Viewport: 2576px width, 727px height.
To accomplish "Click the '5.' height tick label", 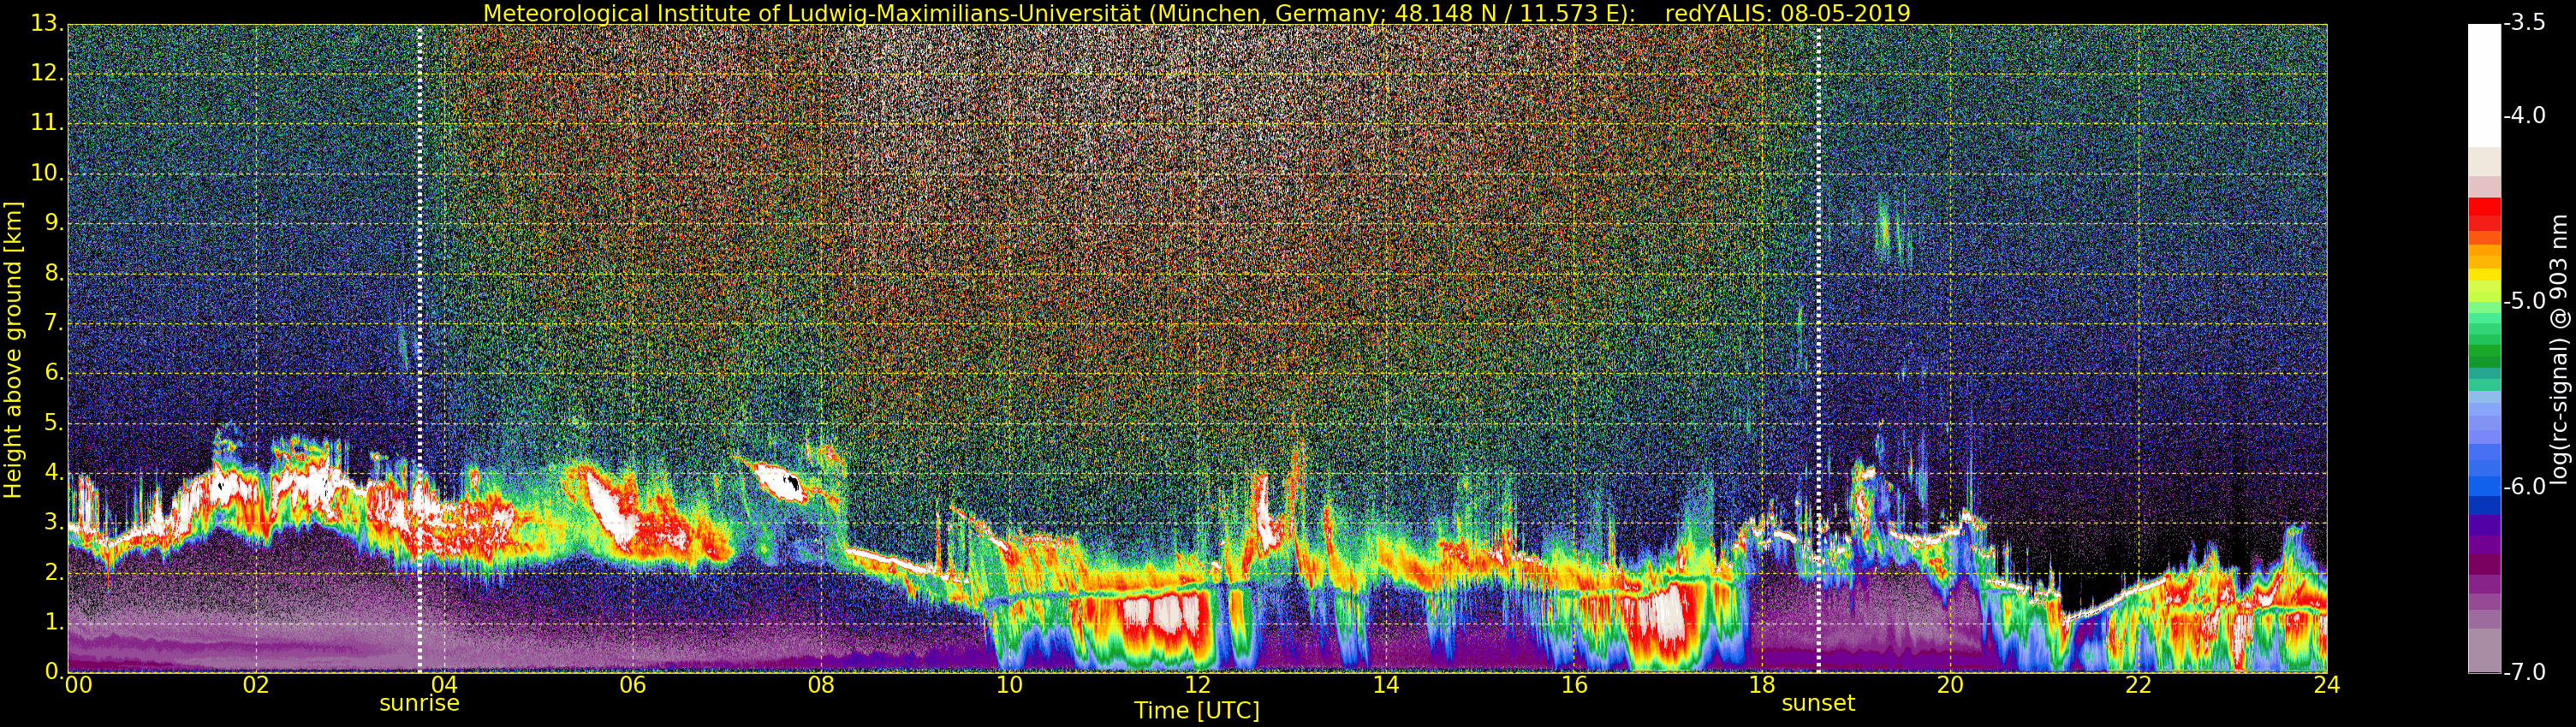I will [x=55, y=423].
